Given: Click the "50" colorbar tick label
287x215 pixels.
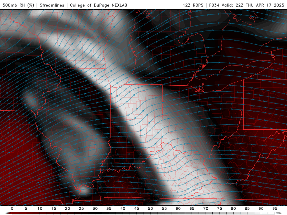Looking at the screenshot, I should click(x=150, y=209).
